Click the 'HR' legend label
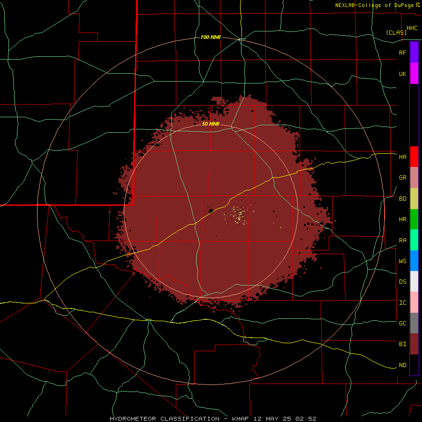 tap(402, 219)
